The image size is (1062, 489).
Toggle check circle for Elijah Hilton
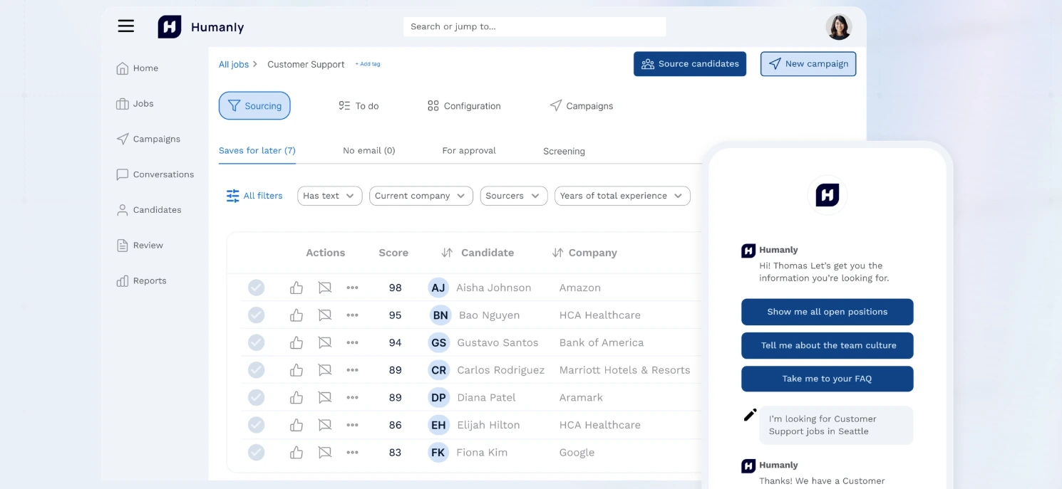point(256,425)
